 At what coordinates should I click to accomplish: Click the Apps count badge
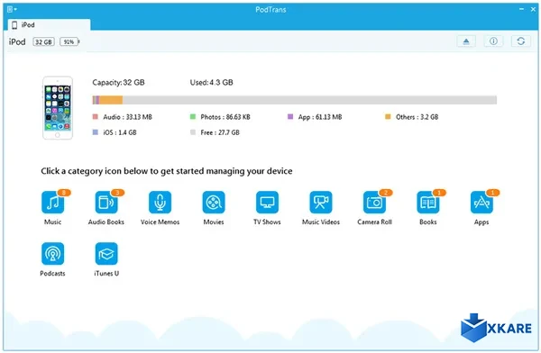coord(492,193)
